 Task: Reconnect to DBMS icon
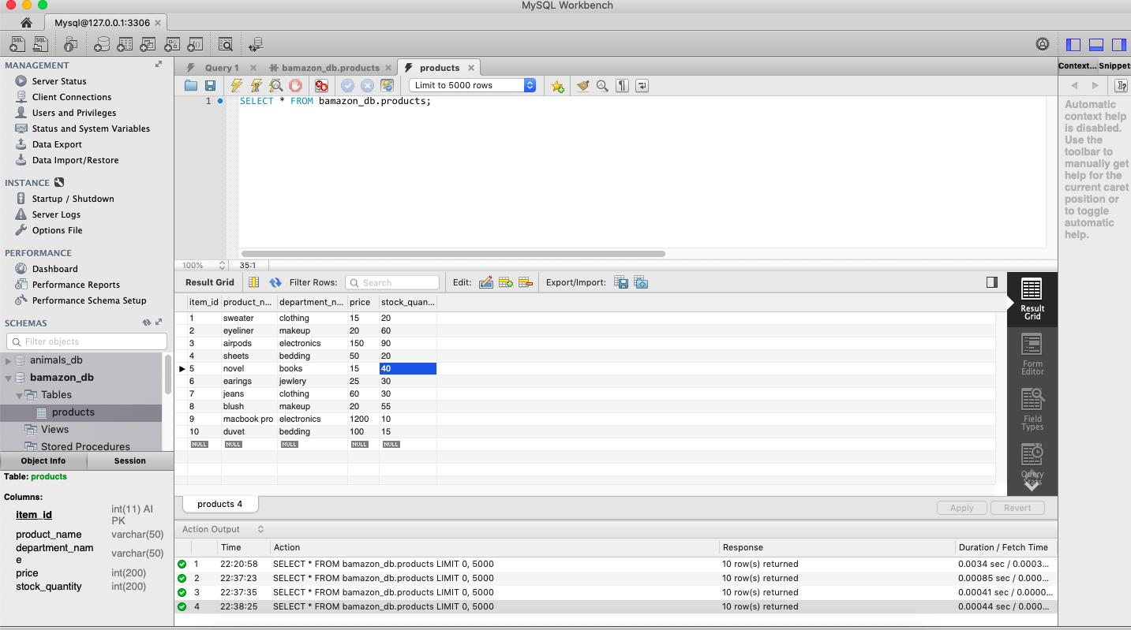tap(256, 44)
